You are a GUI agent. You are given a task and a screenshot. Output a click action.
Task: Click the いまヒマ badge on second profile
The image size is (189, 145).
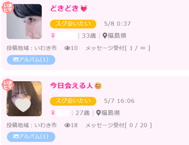7,85
